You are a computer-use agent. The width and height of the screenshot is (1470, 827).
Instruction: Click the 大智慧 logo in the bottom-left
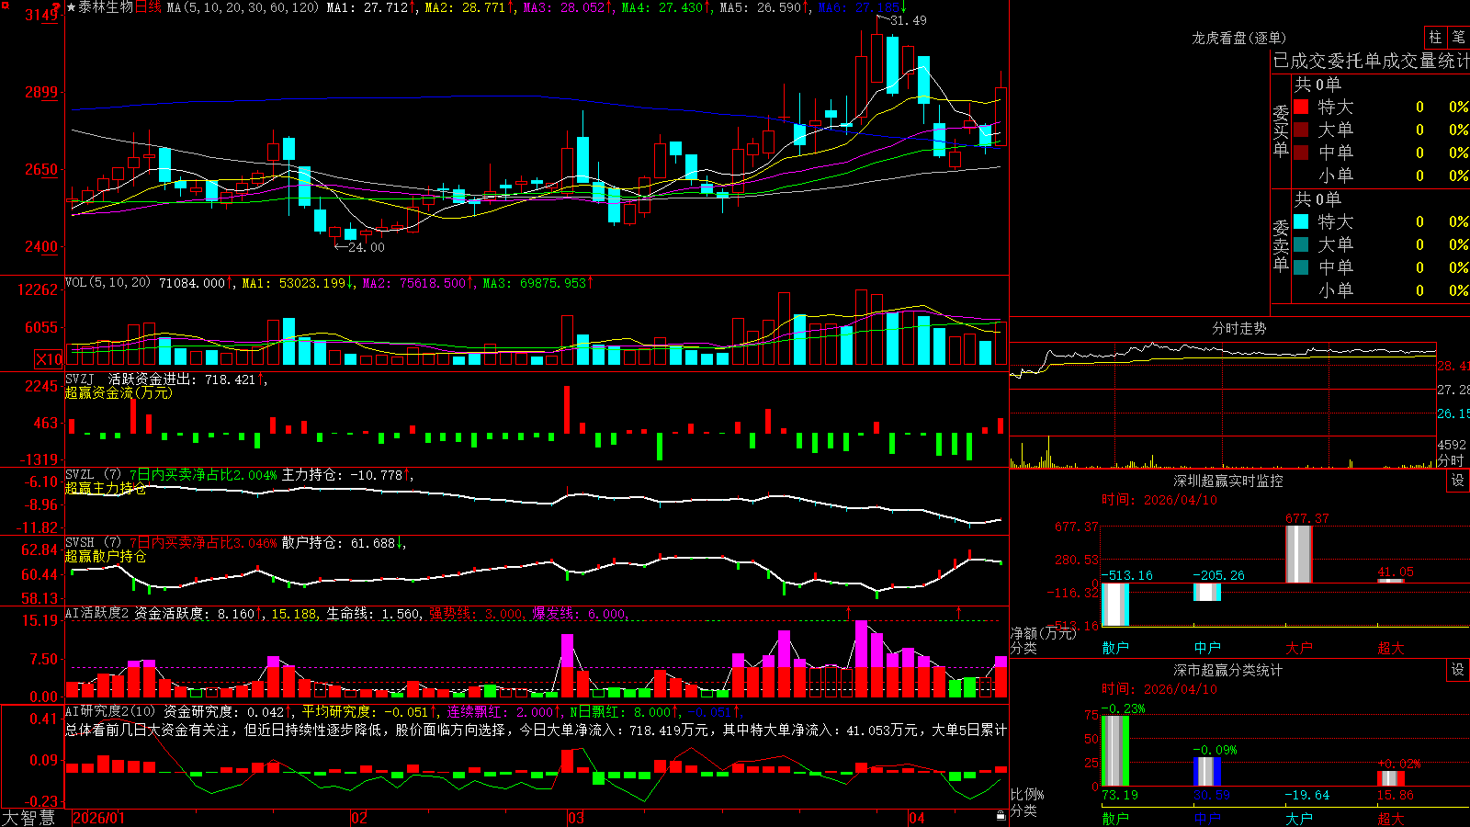point(28,817)
